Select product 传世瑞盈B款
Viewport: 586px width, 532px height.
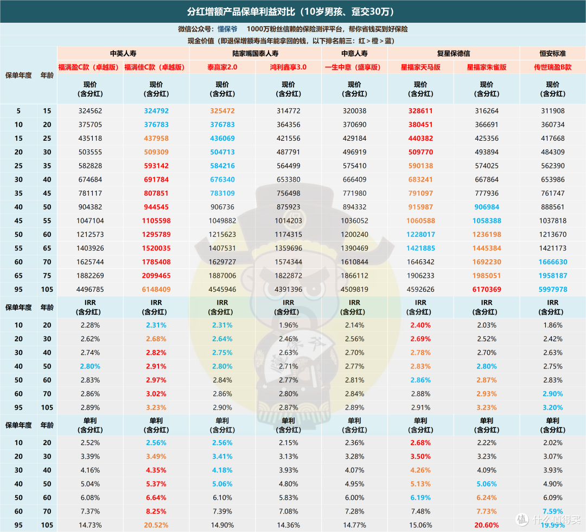(x=553, y=67)
